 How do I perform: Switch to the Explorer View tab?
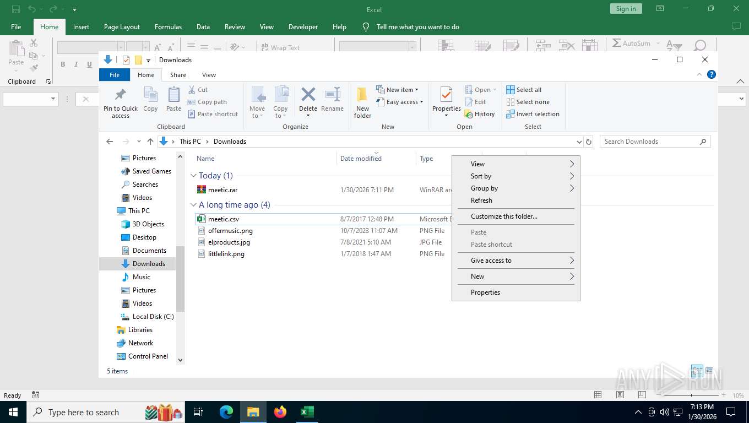tap(209, 75)
